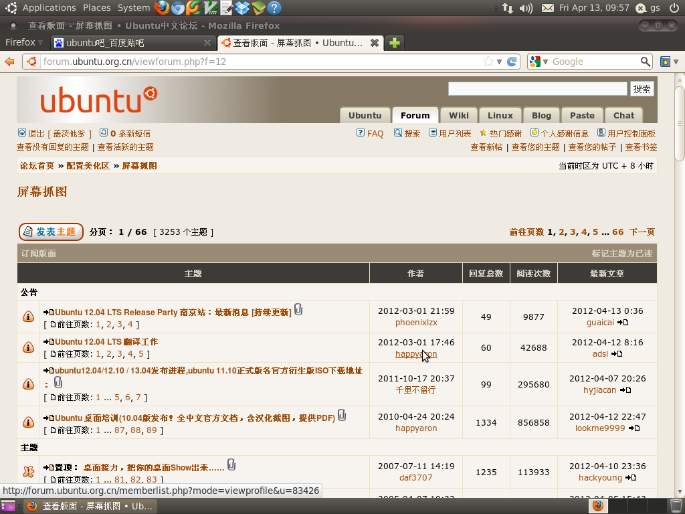The height and width of the screenshot is (514, 685).
Task: Open a new tab with the plus button
Action: pos(395,42)
